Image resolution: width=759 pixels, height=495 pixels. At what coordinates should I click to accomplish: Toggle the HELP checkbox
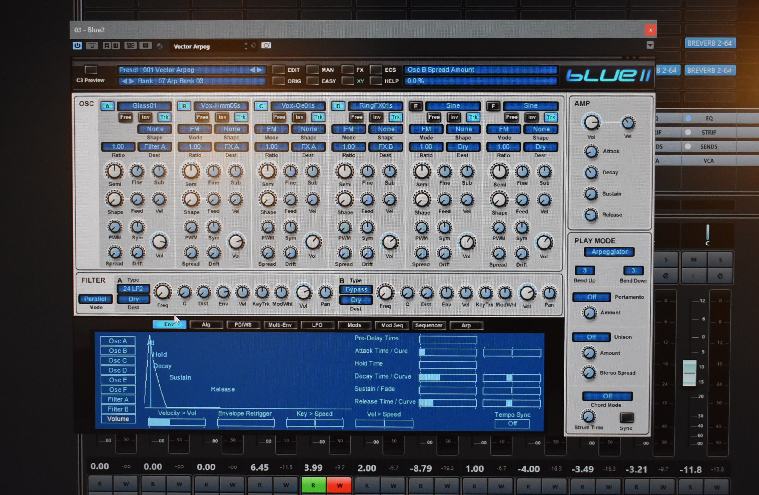[376, 81]
